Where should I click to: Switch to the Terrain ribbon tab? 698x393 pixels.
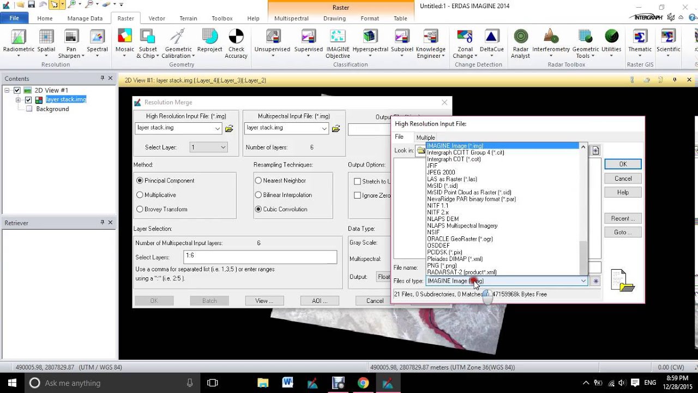click(x=188, y=18)
